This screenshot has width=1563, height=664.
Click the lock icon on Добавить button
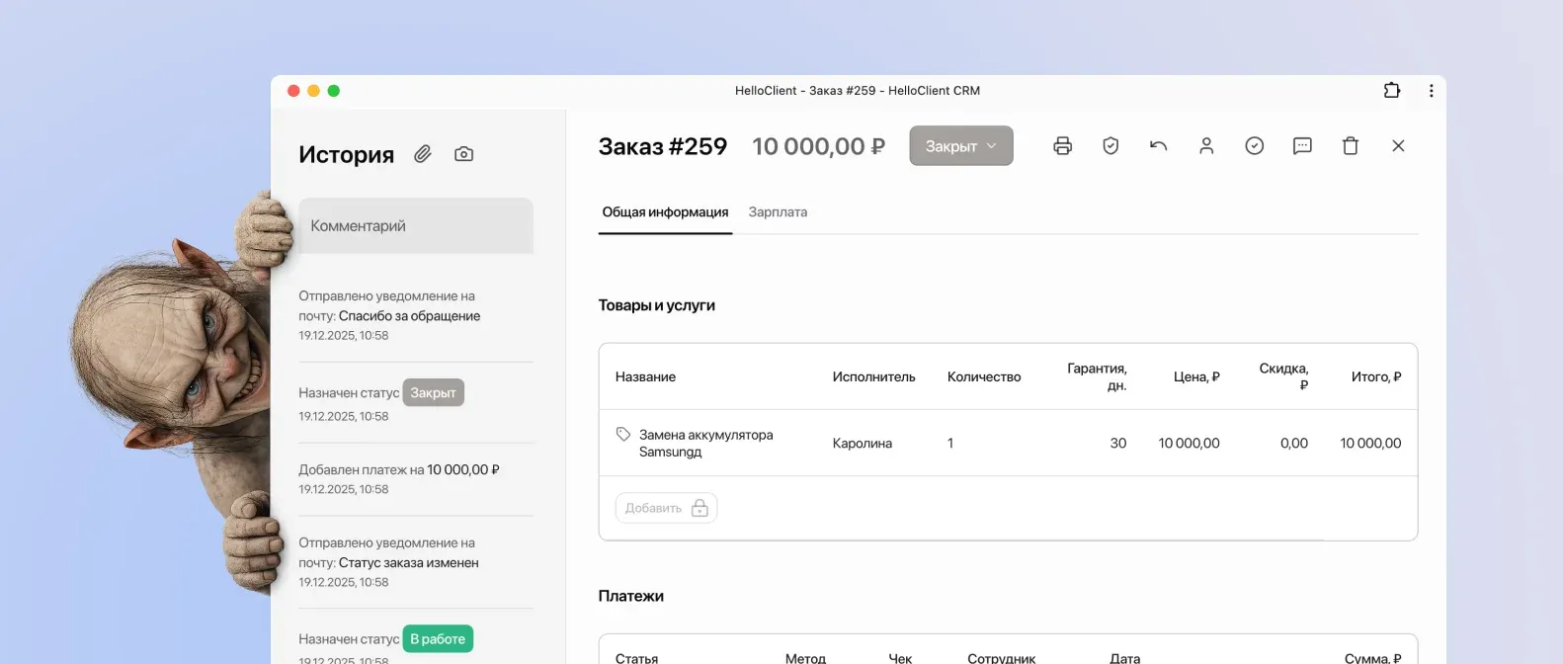(699, 508)
